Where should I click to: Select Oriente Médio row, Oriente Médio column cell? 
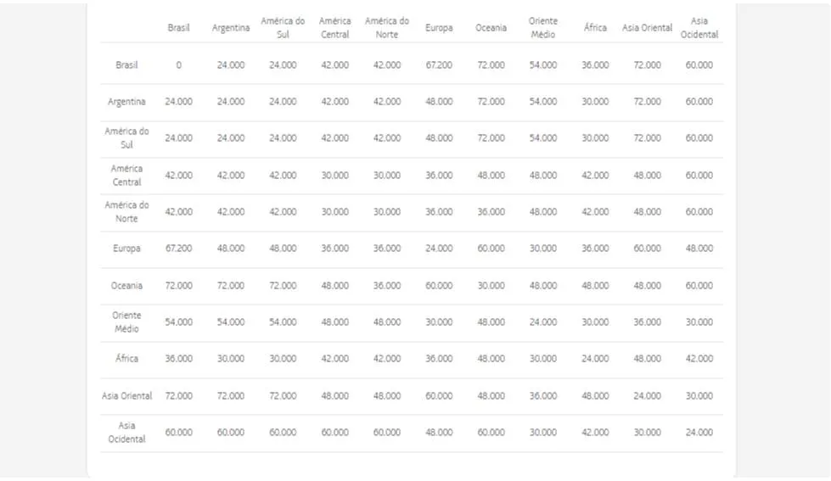click(542, 322)
